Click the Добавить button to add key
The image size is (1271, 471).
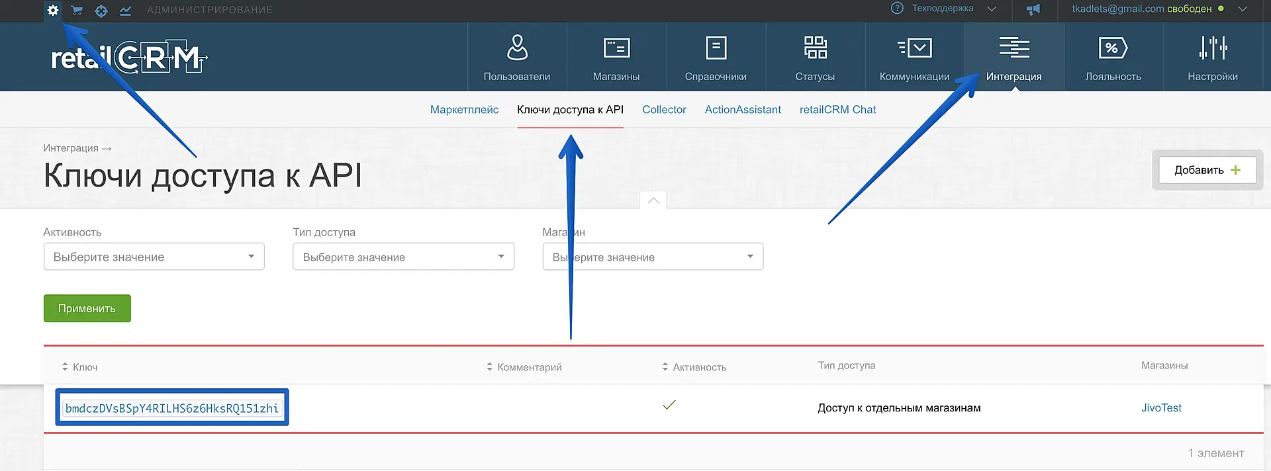(x=1207, y=170)
